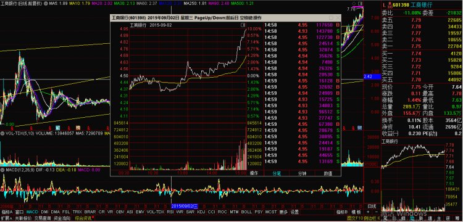Image resolution: width=463 pixels, height=222 pixels.
Task: Toggle the 指标B selector
Action: (342, 212)
